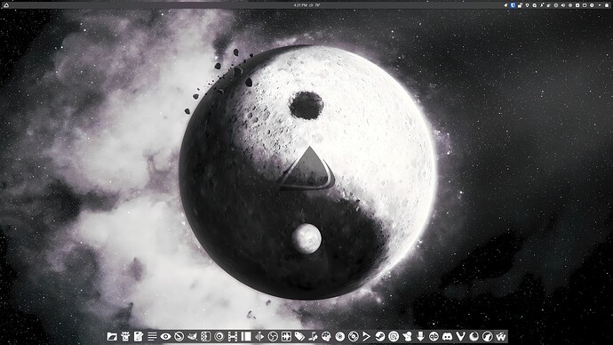
Task: Open OBS Studio from the dock
Action: pos(273,336)
